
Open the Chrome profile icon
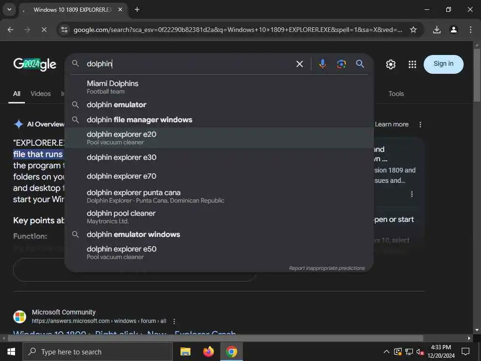point(453,30)
